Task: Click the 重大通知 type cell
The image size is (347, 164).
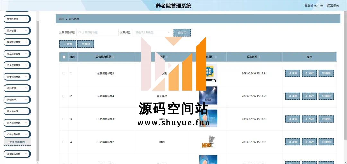Action: point(162,96)
